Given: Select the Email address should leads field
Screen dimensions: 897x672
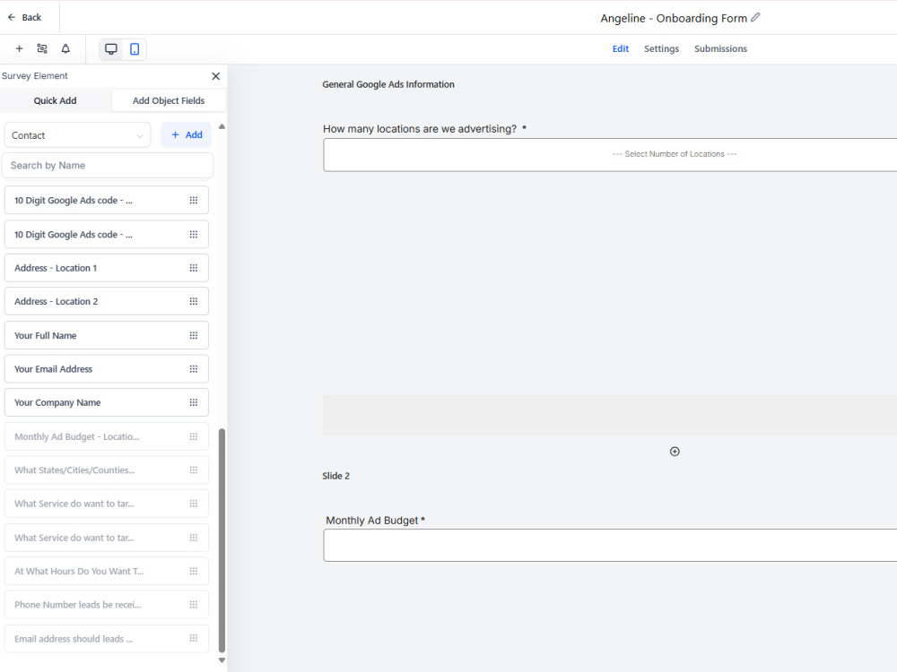Looking at the screenshot, I should [x=107, y=638].
